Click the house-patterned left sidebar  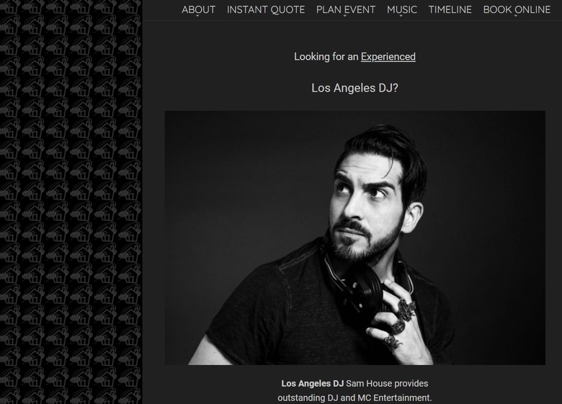[71, 202]
